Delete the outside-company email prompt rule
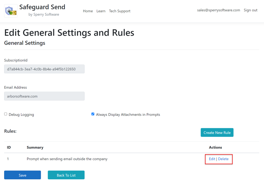The height and width of the screenshot is (185, 264). pyautogui.click(x=223, y=159)
